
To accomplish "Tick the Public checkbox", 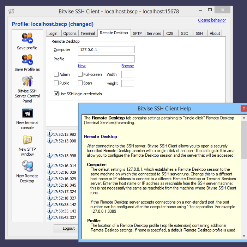I will 56,83.
